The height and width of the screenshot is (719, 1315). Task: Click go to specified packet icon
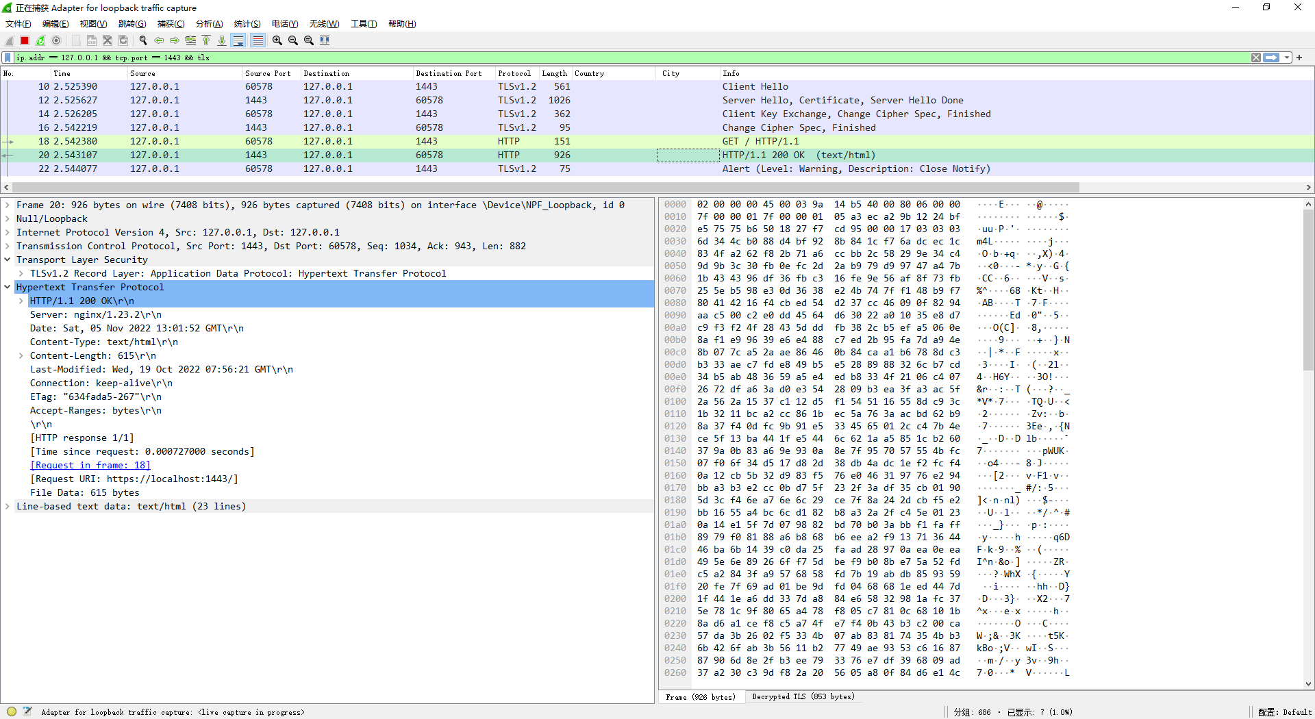[190, 40]
